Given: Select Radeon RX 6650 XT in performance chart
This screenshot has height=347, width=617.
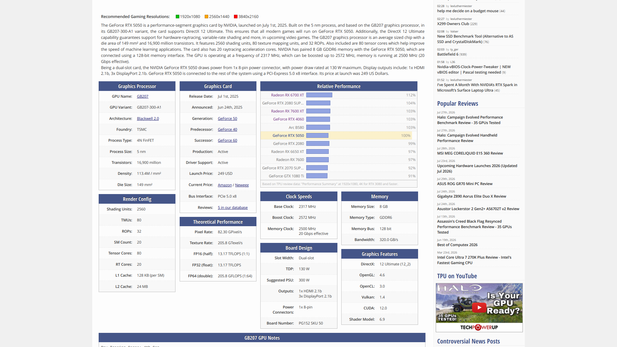Looking at the screenshot, I should [287, 152].
